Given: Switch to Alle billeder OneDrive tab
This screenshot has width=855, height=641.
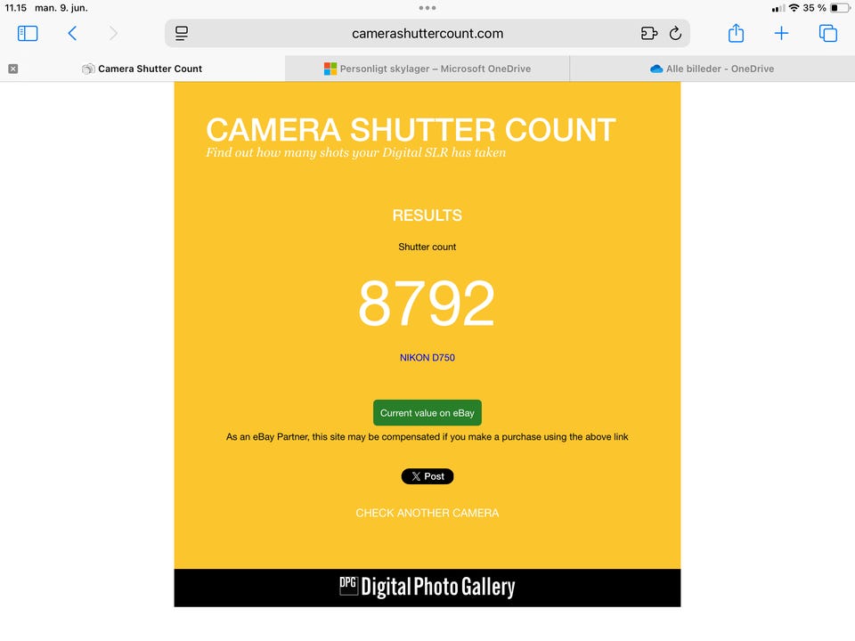Looking at the screenshot, I should tap(712, 69).
